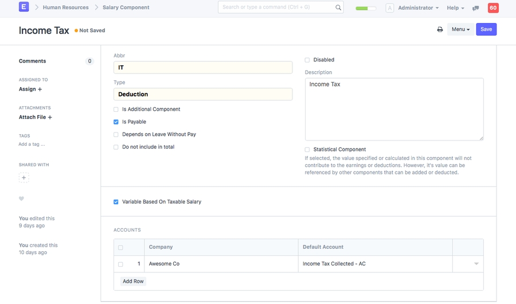Click the print icon

pos(440,29)
